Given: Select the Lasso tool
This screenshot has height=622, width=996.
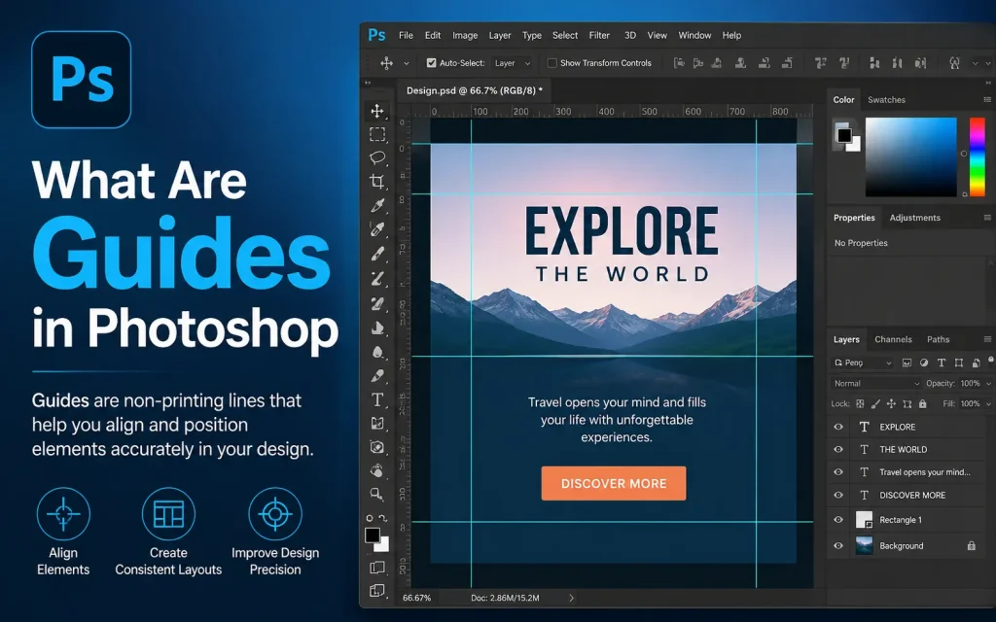Looking at the screenshot, I should click(x=377, y=157).
